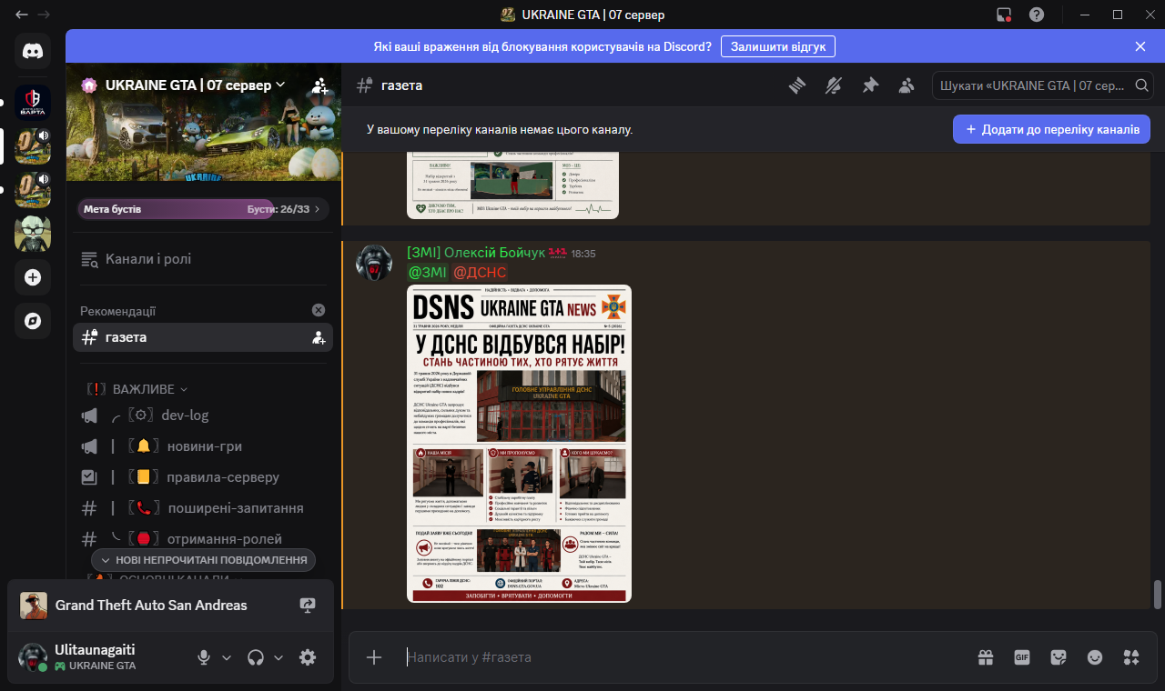Click Залишити відгук button
The width and height of the screenshot is (1165, 691).
778,46
